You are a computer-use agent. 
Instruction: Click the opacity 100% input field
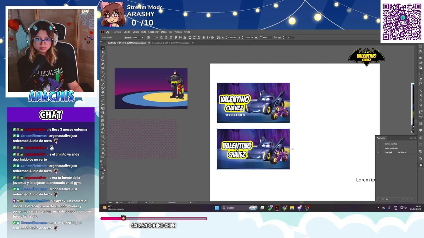tap(136, 37)
